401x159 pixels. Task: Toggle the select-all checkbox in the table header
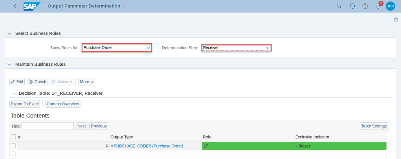[13, 137]
